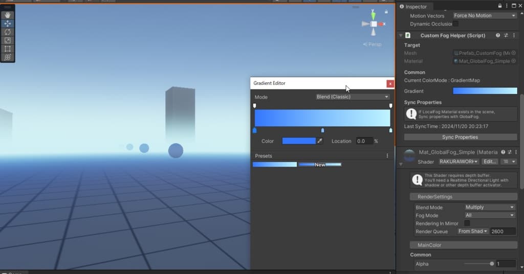
Task: Click the Color swatch in Gradient Editor
Action: pos(299,141)
